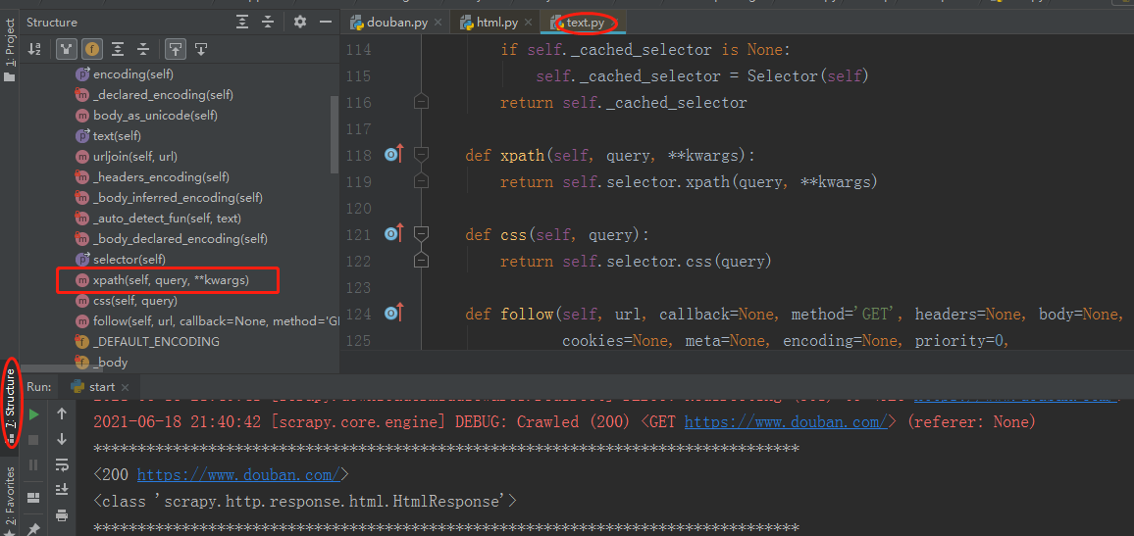1134x536 pixels.
Task: Open the 'start' run tab
Action: point(99,386)
